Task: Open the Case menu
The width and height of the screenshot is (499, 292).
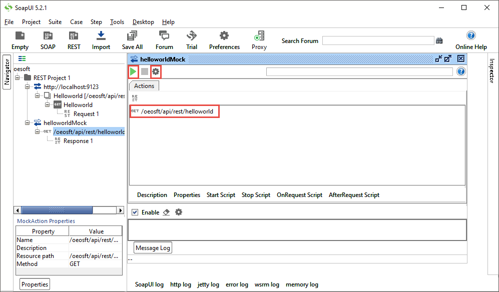Action: pos(77,22)
